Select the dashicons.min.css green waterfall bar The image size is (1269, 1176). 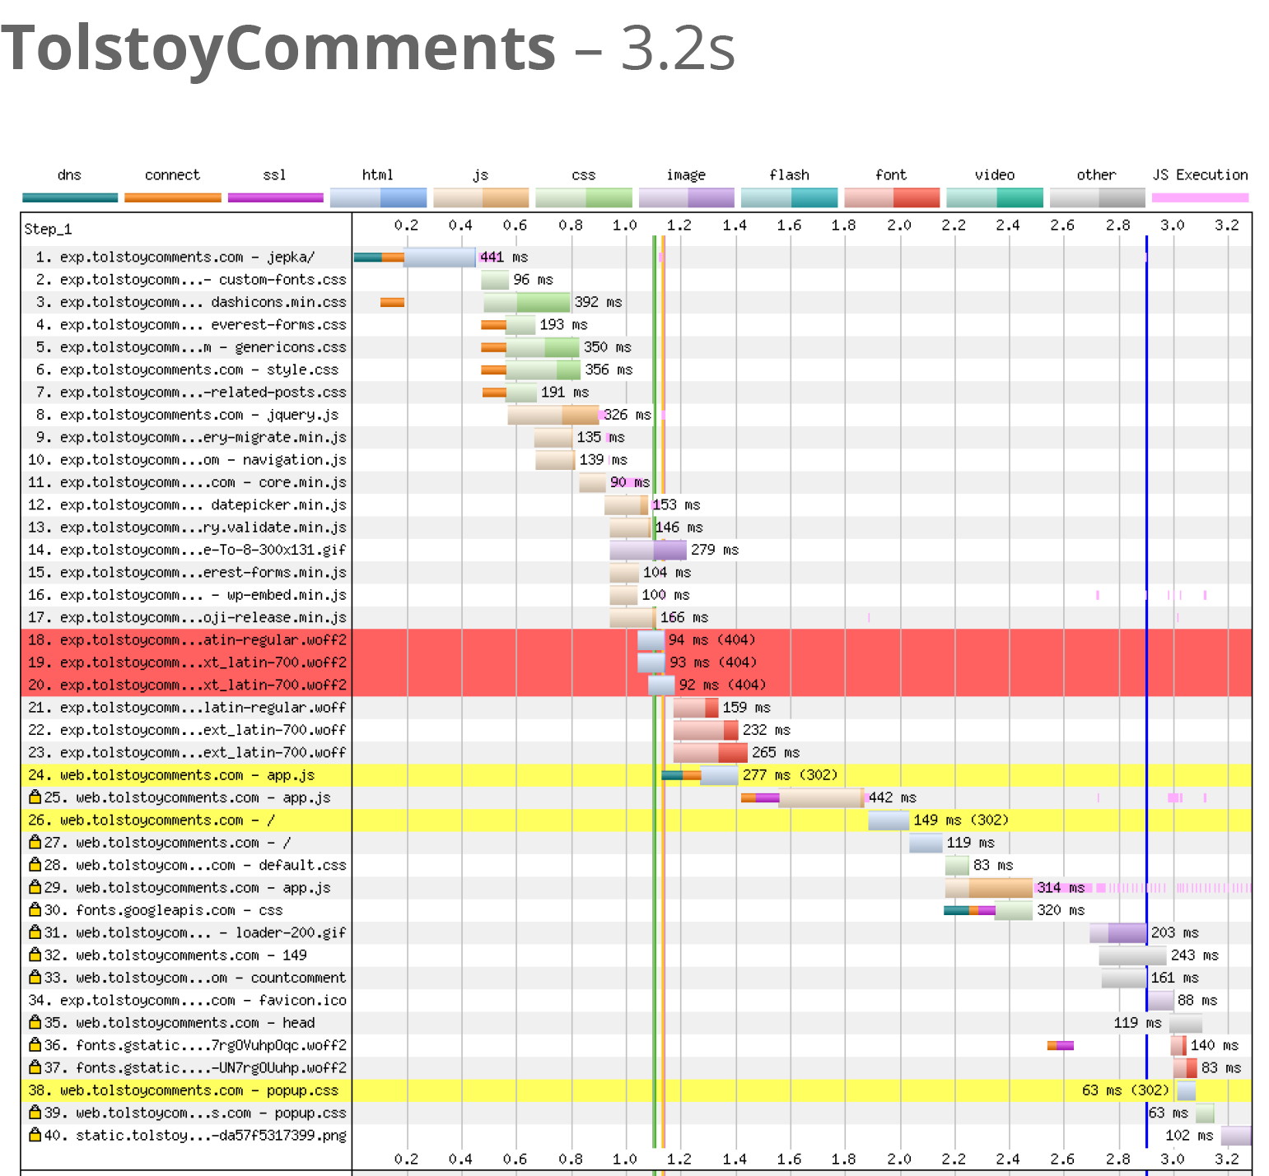pos(527,302)
